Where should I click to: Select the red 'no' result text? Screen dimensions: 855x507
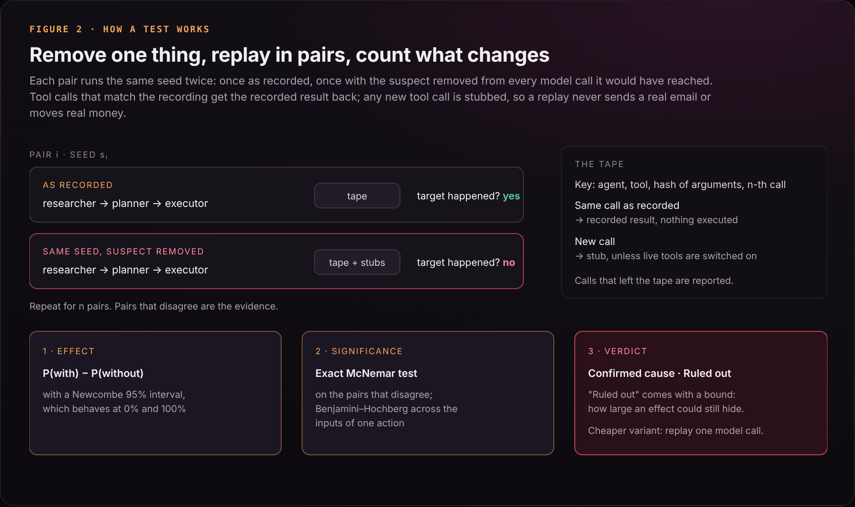point(509,263)
